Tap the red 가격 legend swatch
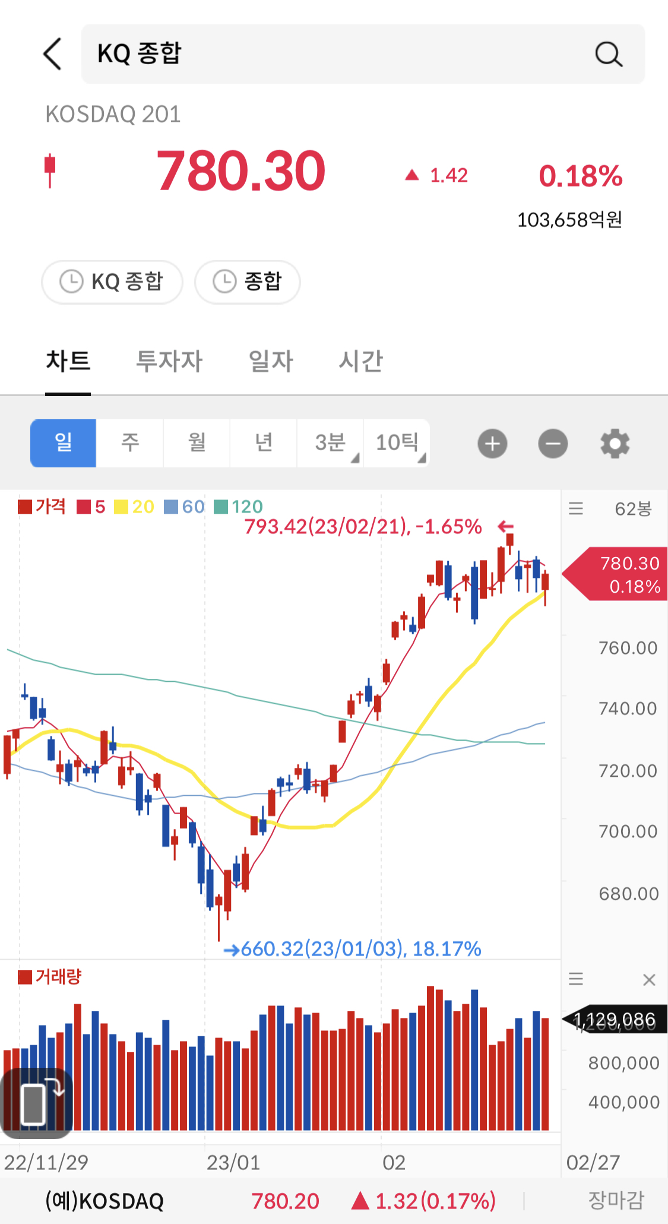668x1224 pixels. tap(25, 507)
